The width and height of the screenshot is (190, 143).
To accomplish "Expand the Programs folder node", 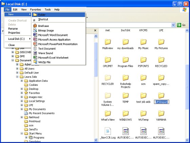I will (x=26, y=138).
